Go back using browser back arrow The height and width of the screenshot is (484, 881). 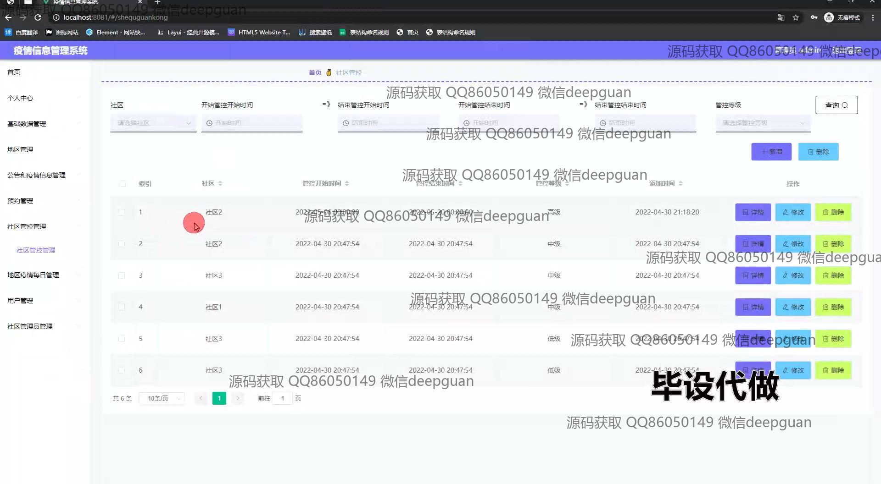coord(8,17)
